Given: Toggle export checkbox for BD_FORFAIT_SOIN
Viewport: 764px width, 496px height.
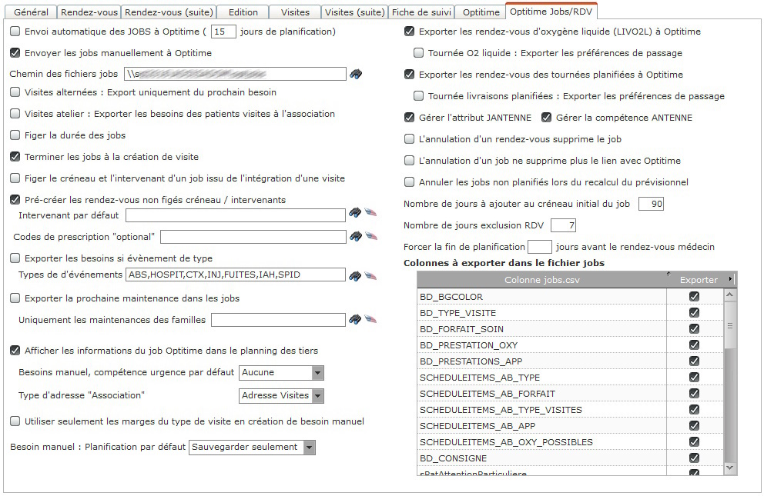Looking at the screenshot, I should [x=695, y=328].
